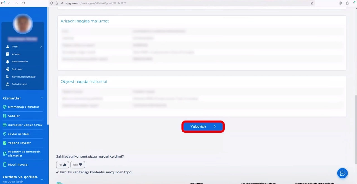This screenshot has width=357, height=184.
Task: Open Mobil ilovalar section
Action: coord(18,165)
